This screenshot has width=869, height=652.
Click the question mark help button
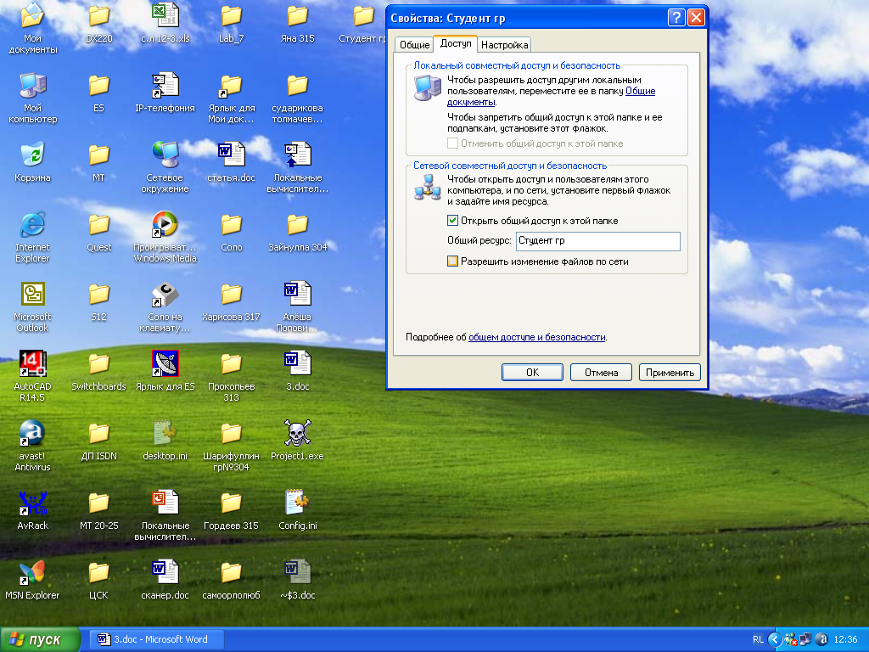[676, 18]
